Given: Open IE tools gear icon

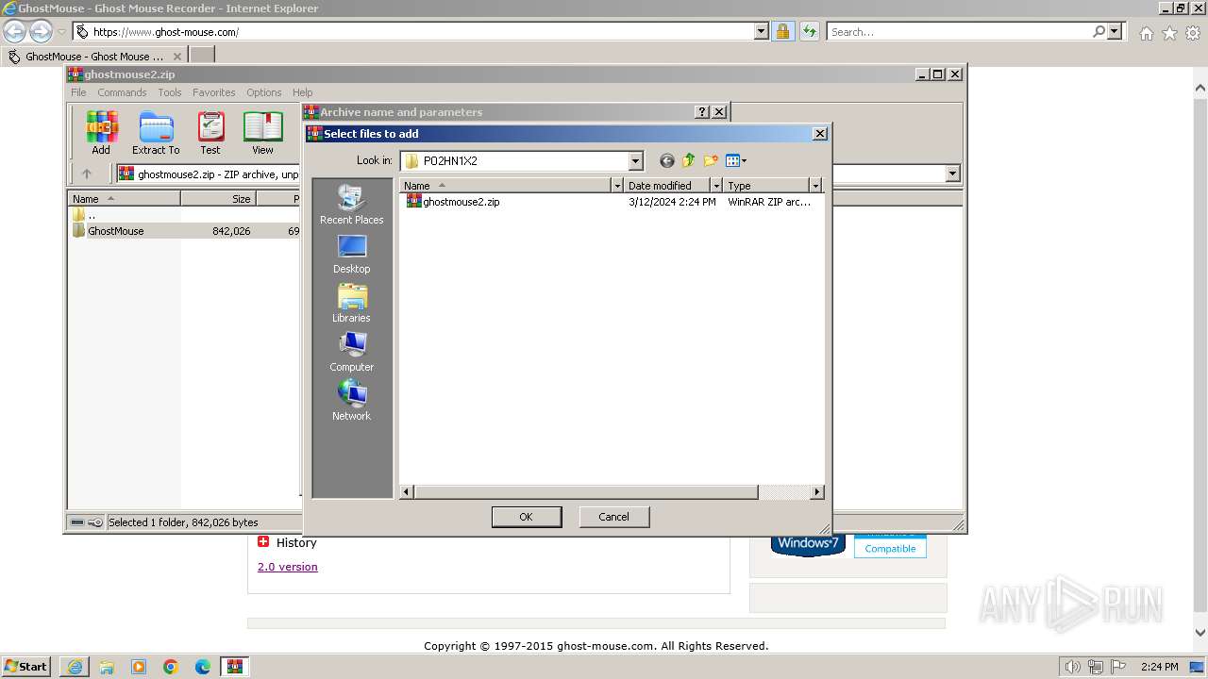Looking at the screenshot, I should [1193, 33].
